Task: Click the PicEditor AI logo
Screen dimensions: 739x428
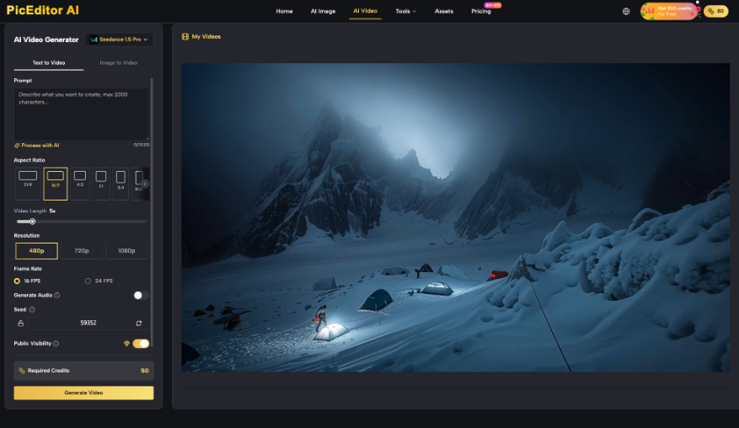Action: pyautogui.click(x=43, y=10)
